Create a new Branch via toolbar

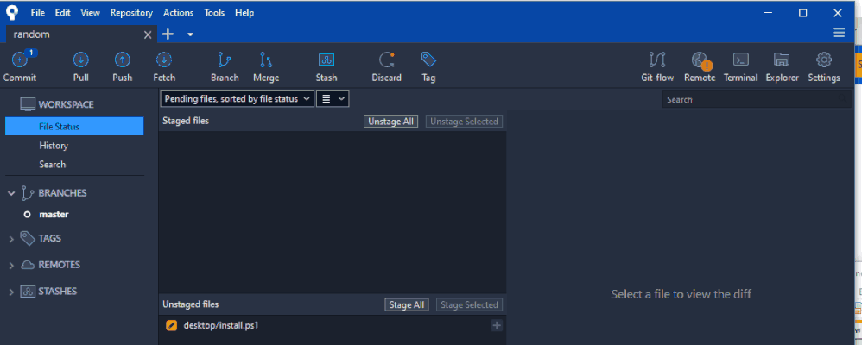(x=225, y=66)
